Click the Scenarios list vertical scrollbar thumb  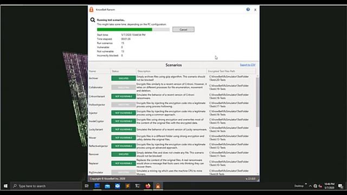[x=258, y=102]
